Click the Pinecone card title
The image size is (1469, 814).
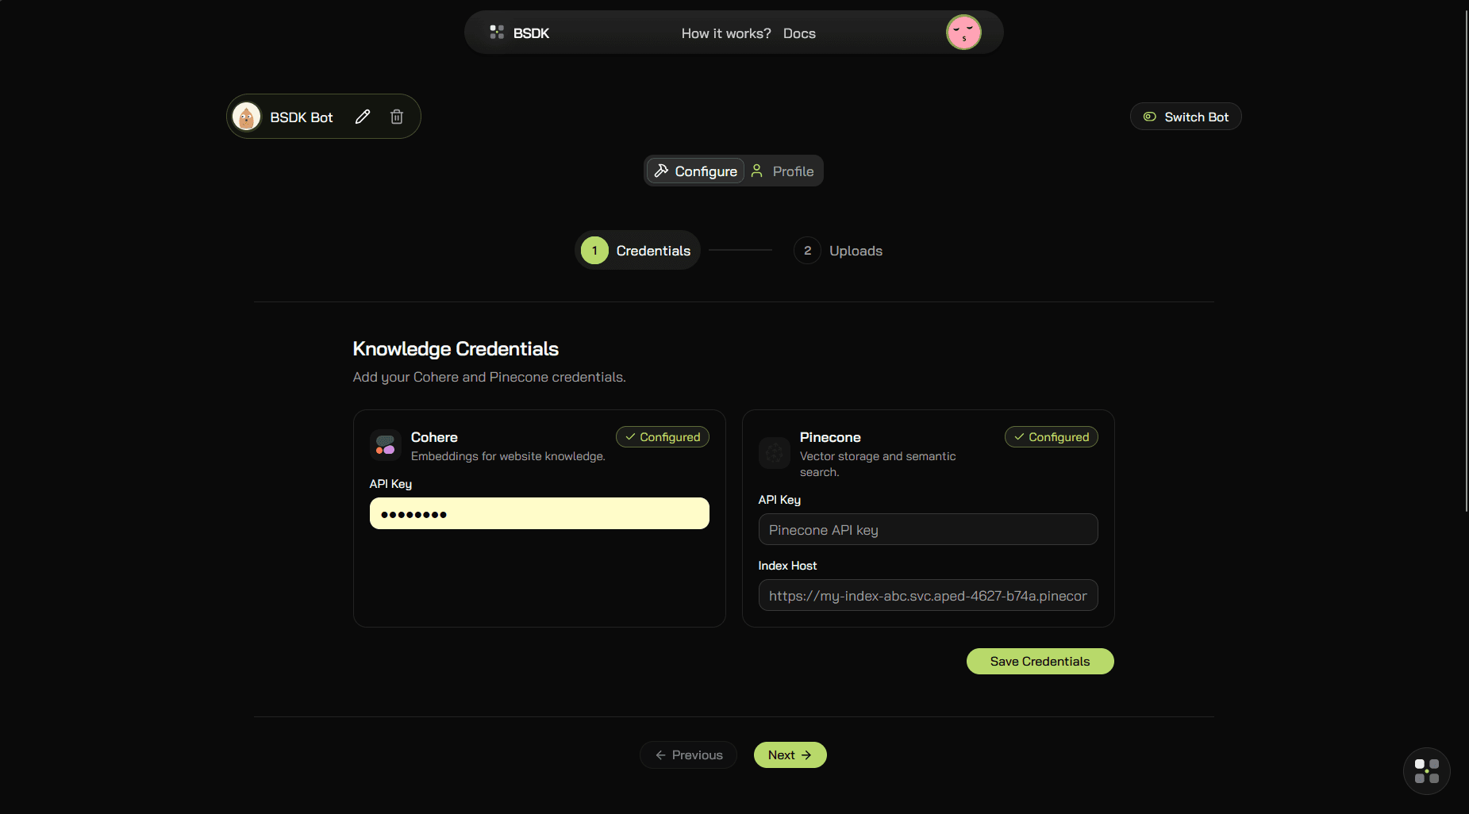tap(830, 437)
